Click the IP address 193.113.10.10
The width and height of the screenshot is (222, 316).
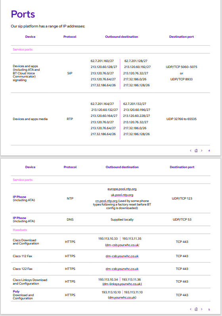coord(111,292)
